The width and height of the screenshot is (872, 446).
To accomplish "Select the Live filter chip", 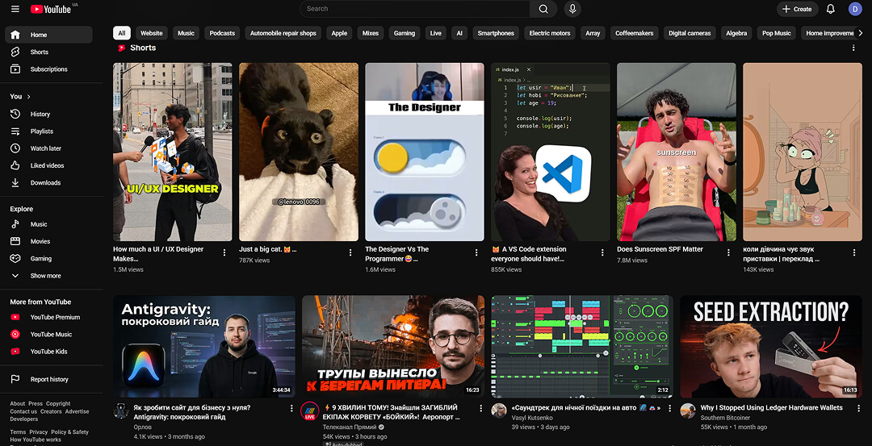I will point(435,33).
